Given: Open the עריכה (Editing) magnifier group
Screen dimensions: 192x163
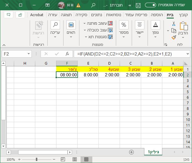Looking at the screenshot, I should [55, 29].
